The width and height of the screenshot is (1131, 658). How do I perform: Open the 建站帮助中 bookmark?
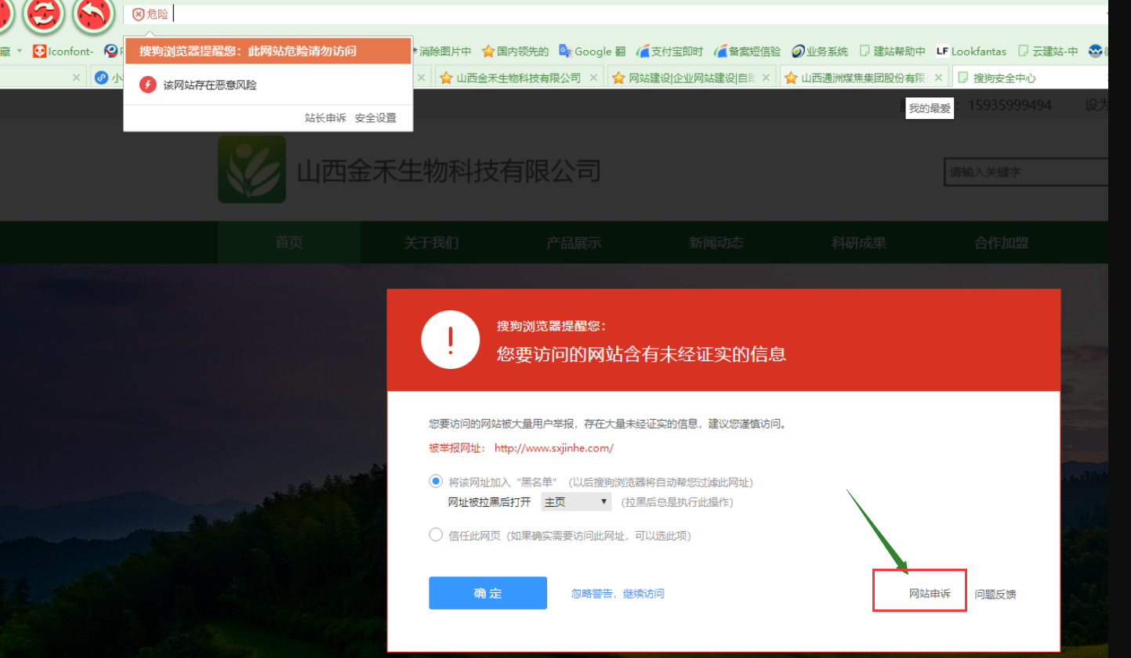coord(893,52)
